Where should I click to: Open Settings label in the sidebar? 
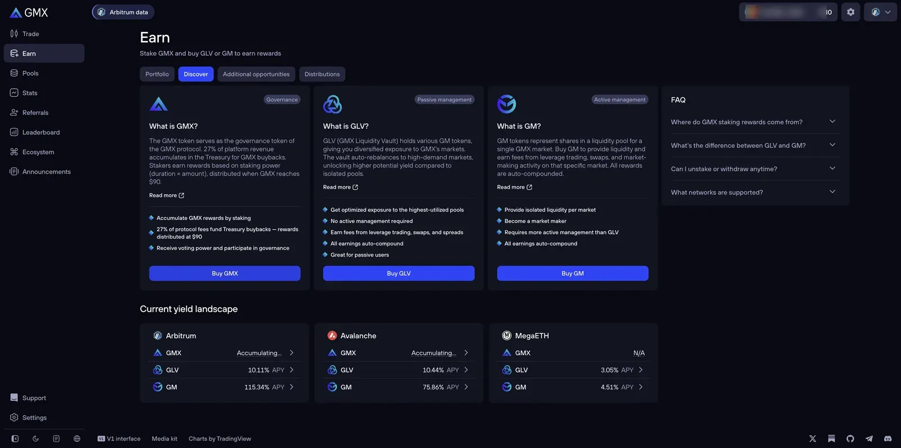tap(34, 418)
